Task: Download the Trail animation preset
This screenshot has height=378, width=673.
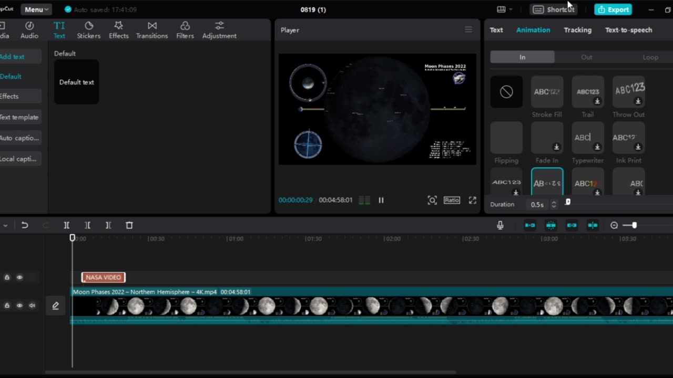Action: tap(597, 101)
